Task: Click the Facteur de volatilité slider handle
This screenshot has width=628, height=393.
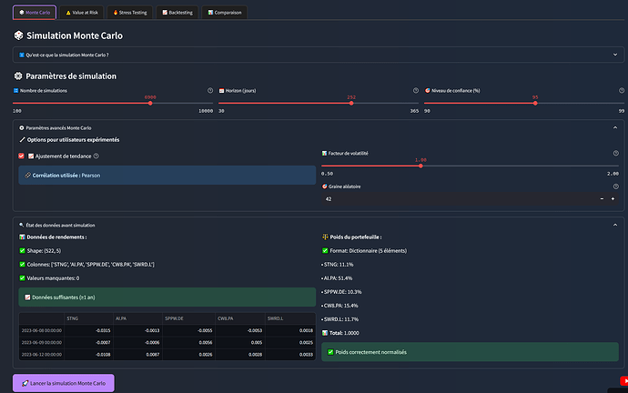Action: point(420,166)
